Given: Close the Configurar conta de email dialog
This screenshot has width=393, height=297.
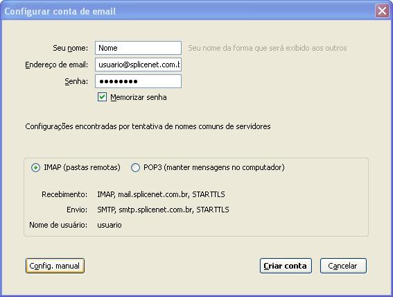Looking at the screenshot, I should (382, 11).
